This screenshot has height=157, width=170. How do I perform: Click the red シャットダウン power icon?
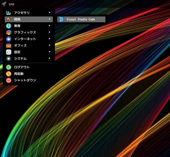click(9, 80)
